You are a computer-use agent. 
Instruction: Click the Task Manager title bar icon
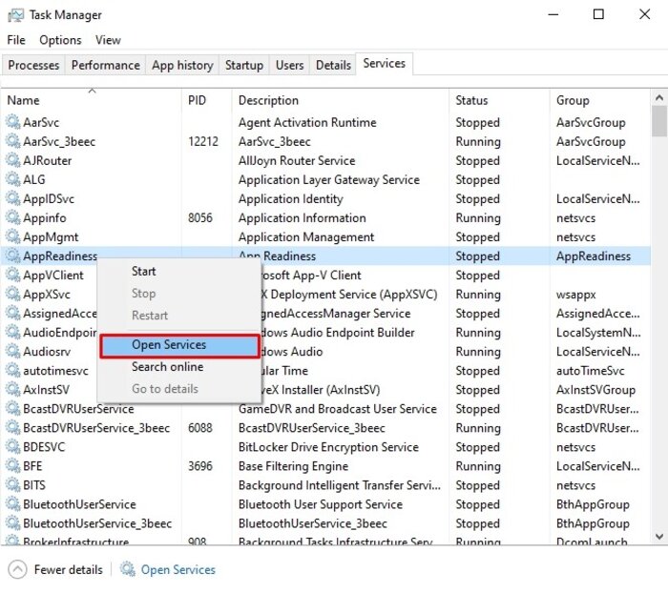click(15, 15)
